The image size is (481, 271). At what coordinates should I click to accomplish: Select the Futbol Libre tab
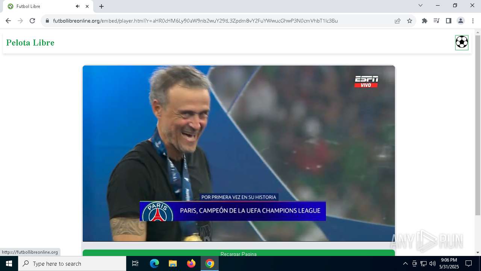pyautogui.click(x=48, y=6)
